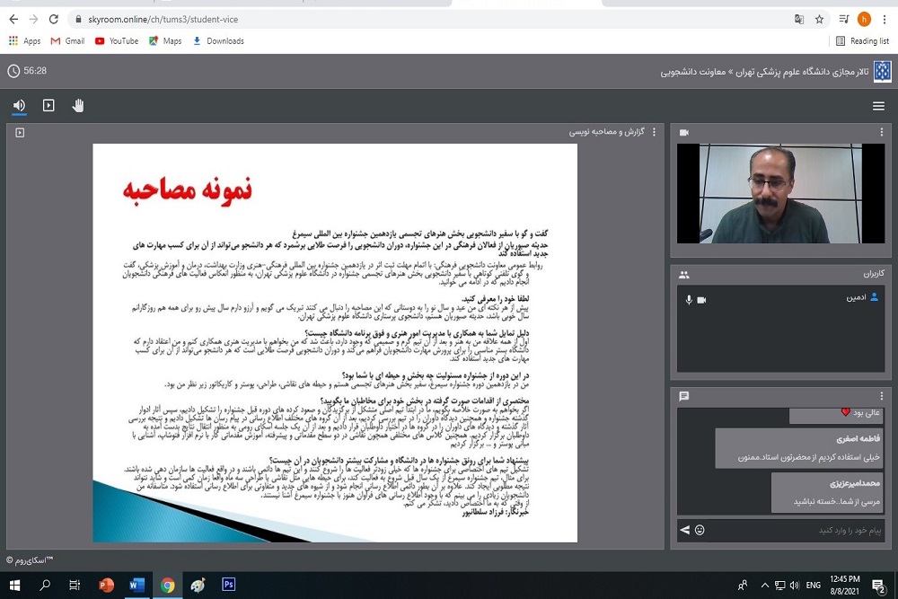Toggle the Skyroom speaker sound icon
This screenshot has width=898, height=599.
pos(19,106)
